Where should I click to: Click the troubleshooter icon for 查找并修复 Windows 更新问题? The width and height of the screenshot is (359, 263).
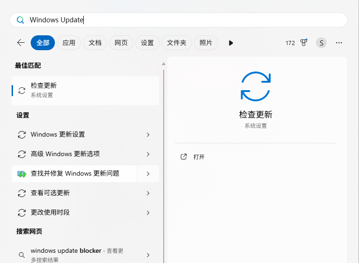22,174
